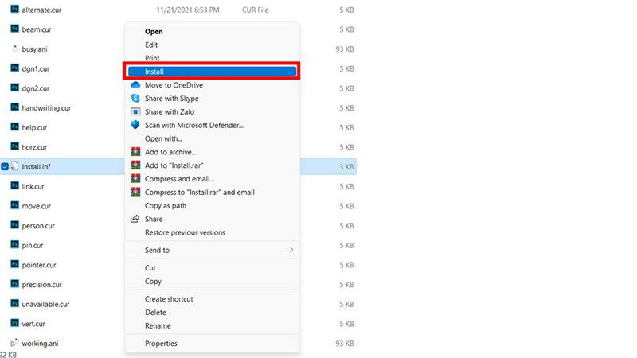
Task: Click the date 11/21/2021 6:53 PM
Action: pyautogui.click(x=188, y=10)
